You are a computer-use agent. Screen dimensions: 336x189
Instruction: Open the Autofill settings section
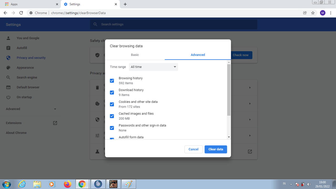[22, 48]
